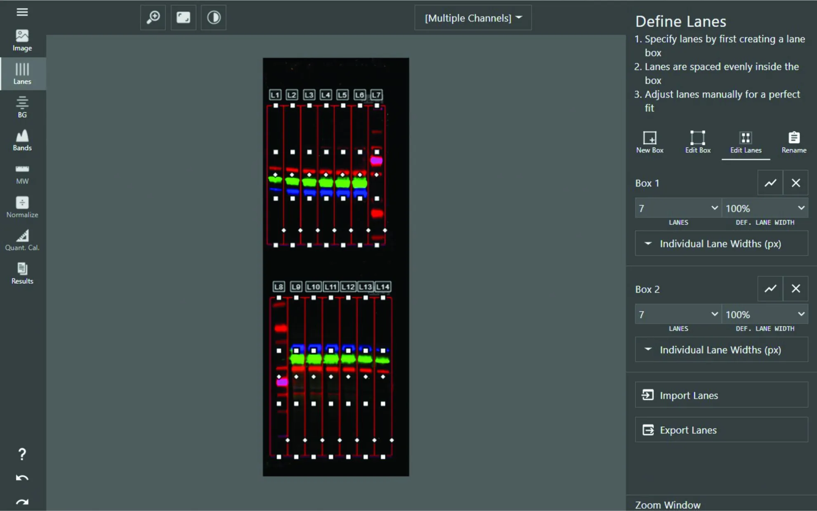This screenshot has width=817, height=511.
Task: Go to the Bands detection step
Action: (22, 140)
